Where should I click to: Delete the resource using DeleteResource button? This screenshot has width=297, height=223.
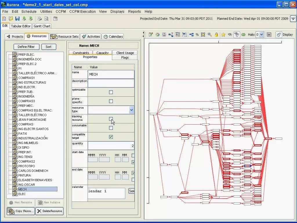(49, 211)
